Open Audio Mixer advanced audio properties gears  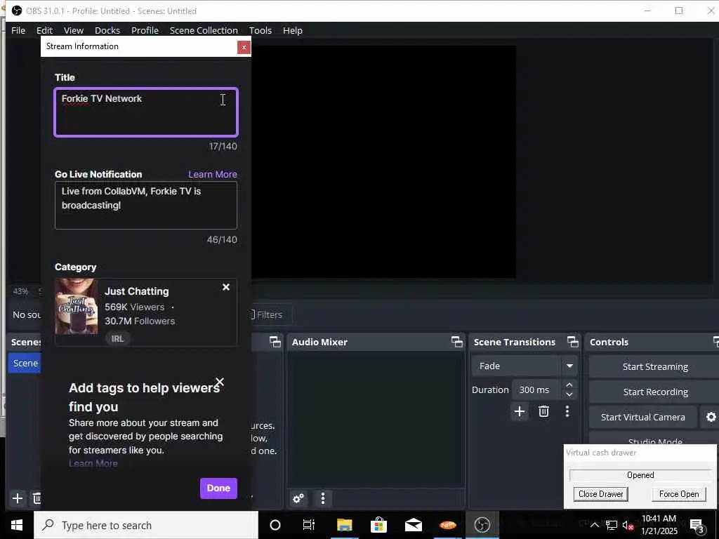pyautogui.click(x=298, y=498)
